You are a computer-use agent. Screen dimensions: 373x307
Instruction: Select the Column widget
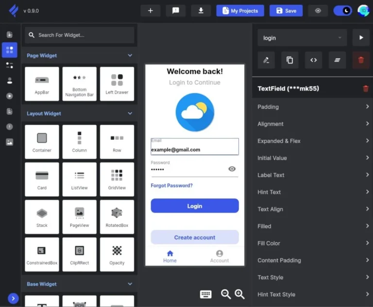pyautogui.click(x=80, y=142)
